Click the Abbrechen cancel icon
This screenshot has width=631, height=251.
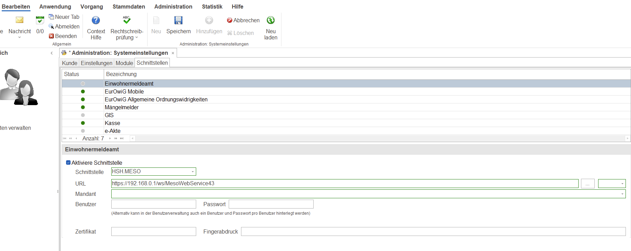pos(230,21)
